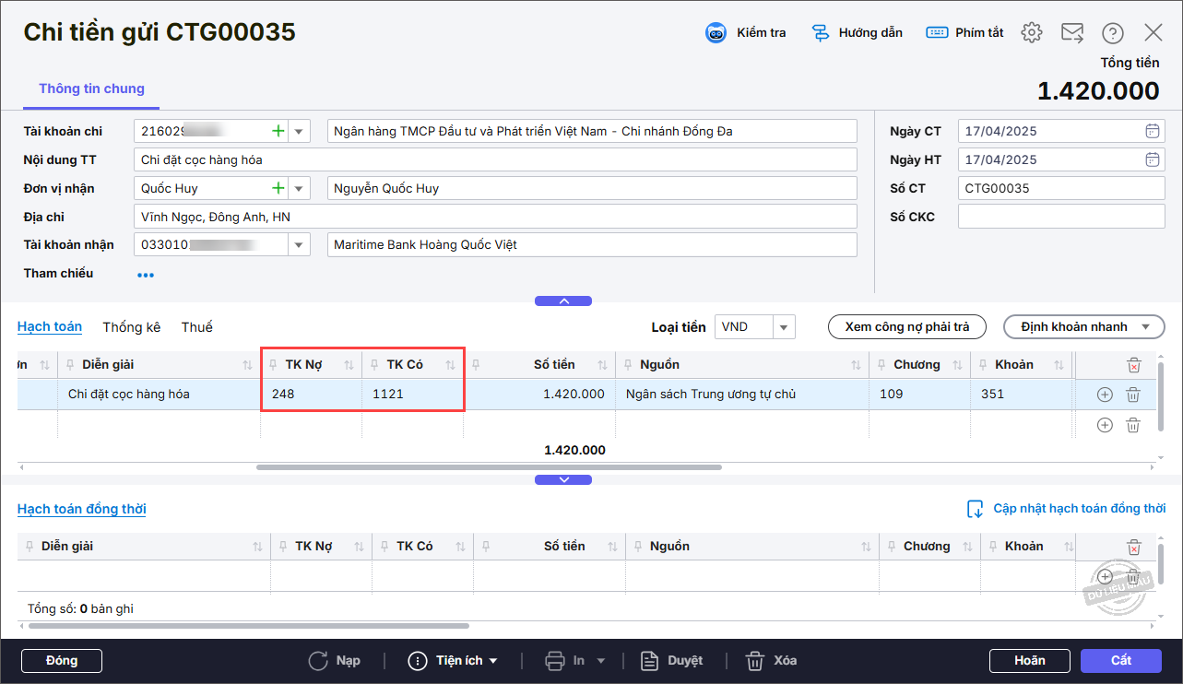Add new Đơn vị nhận with plus
The image size is (1183, 684).
tap(278, 188)
